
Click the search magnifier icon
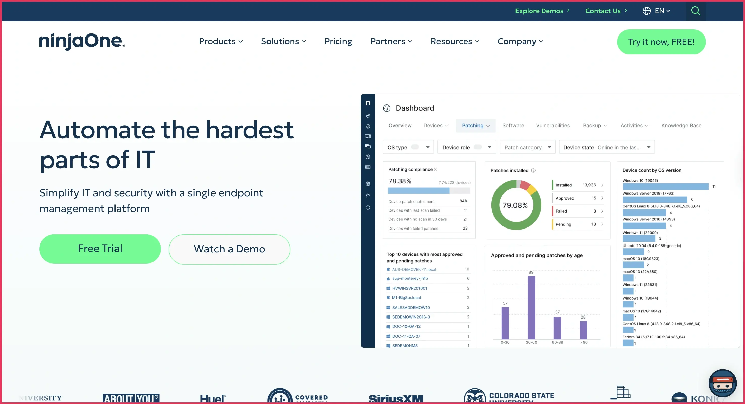coord(696,11)
